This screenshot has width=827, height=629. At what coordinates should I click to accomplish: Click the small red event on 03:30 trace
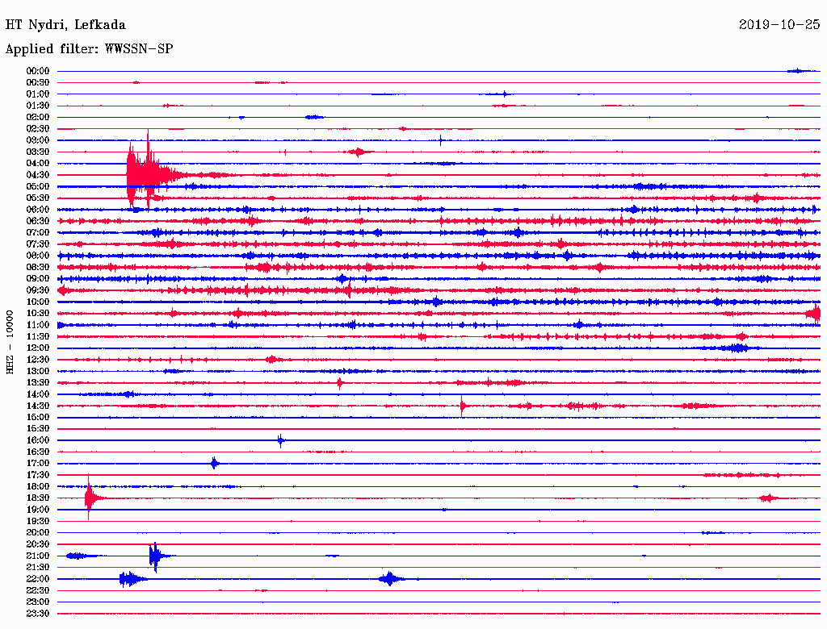click(359, 152)
